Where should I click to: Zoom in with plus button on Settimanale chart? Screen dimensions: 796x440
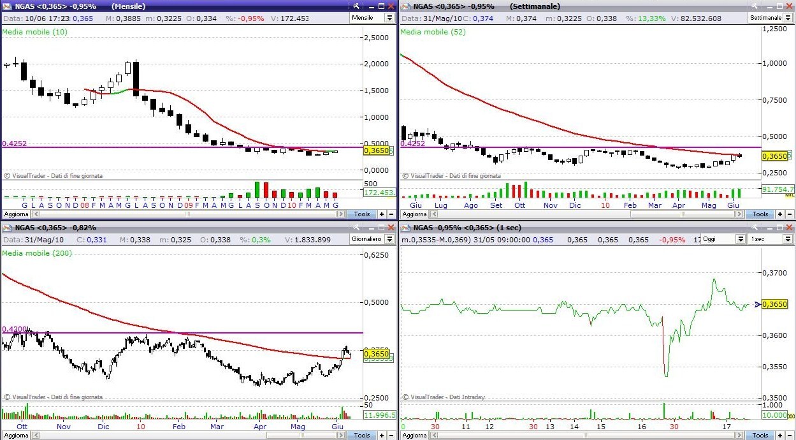780,214
